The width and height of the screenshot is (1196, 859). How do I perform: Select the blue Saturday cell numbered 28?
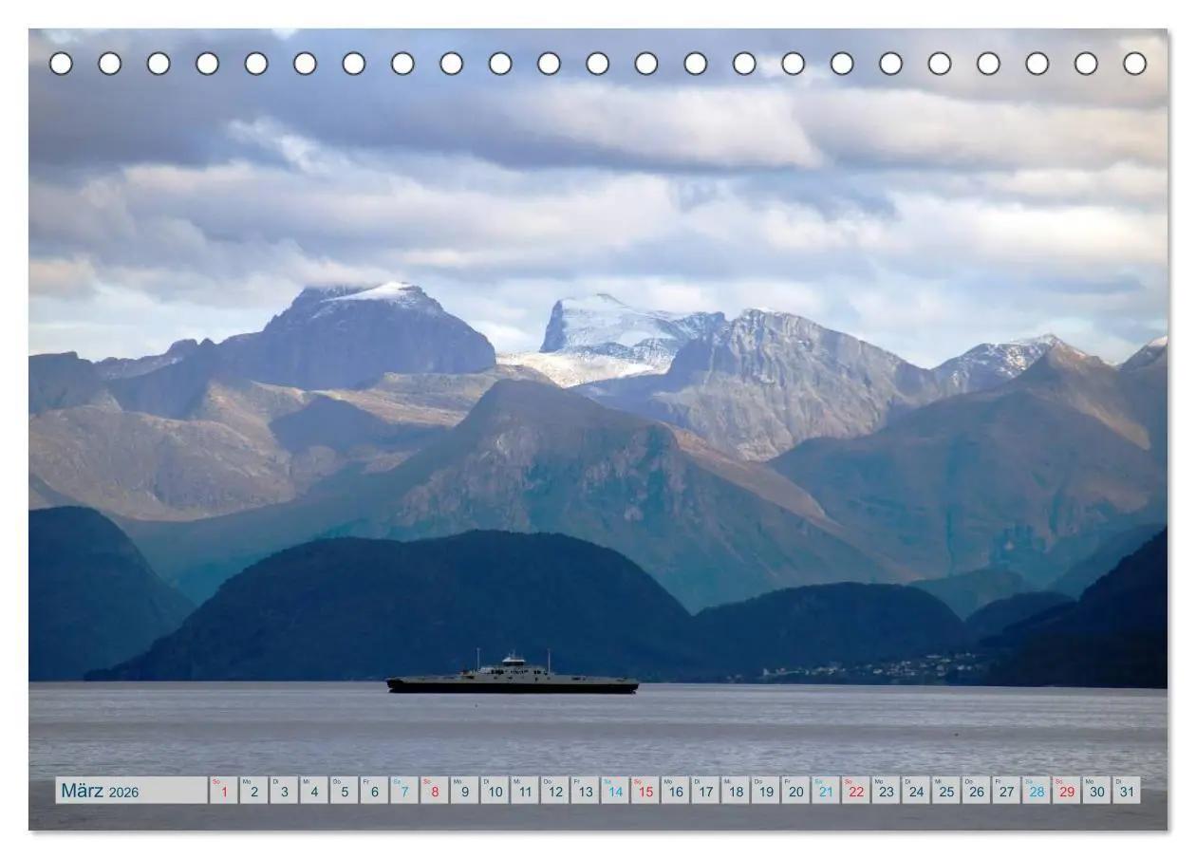pyautogui.click(x=1037, y=791)
